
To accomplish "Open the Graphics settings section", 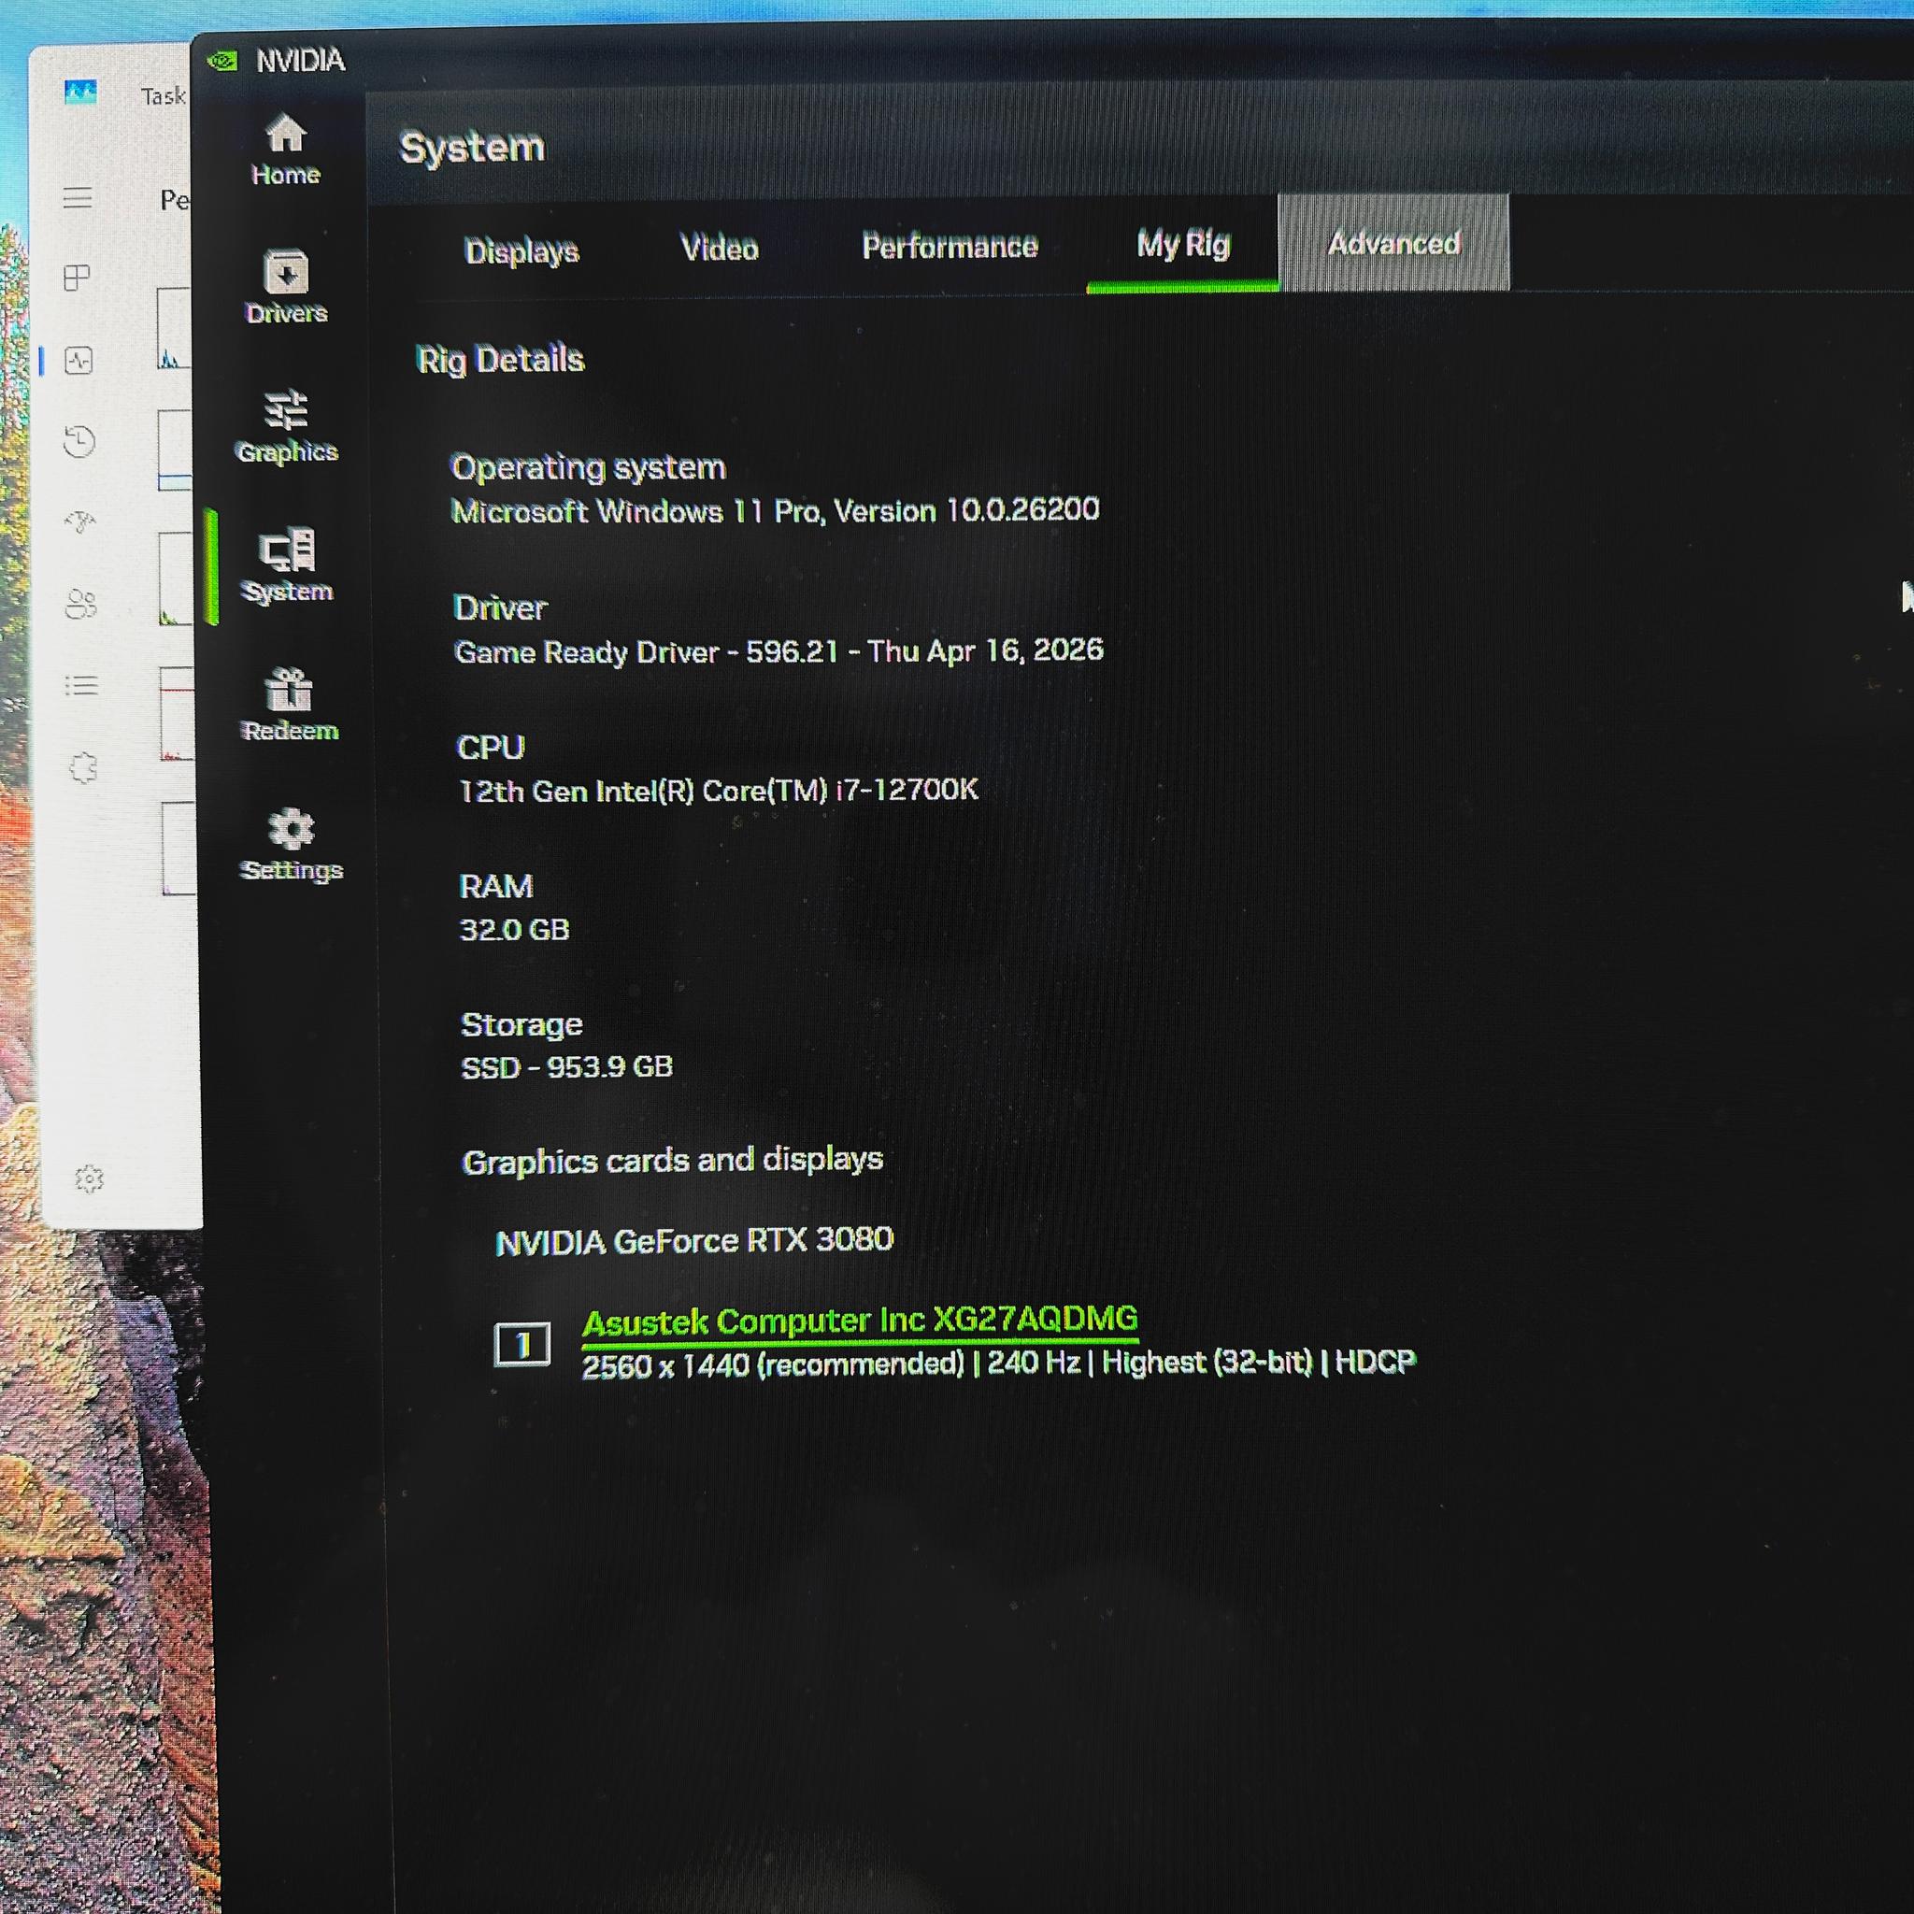I will tap(287, 427).
